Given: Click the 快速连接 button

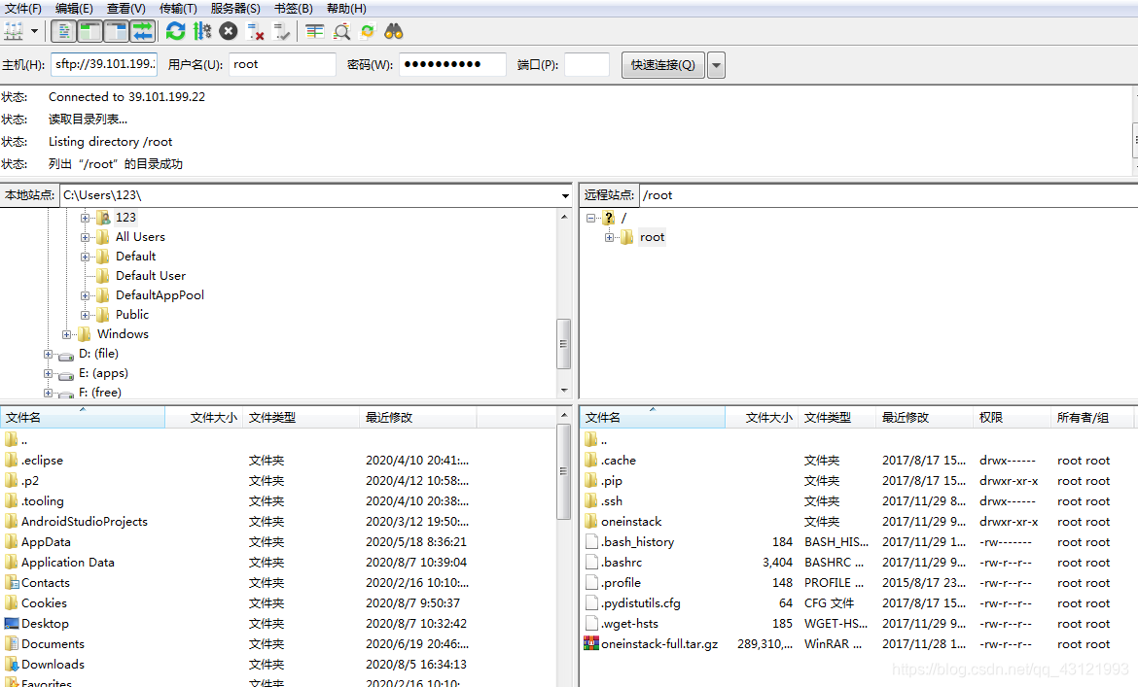Looking at the screenshot, I should pyautogui.click(x=662, y=65).
